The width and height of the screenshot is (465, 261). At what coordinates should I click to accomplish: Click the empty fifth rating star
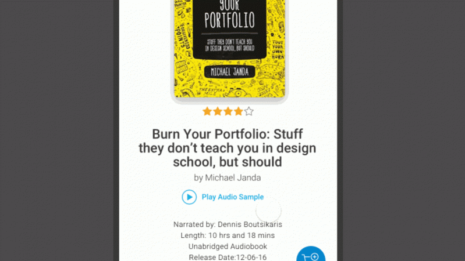(x=249, y=111)
